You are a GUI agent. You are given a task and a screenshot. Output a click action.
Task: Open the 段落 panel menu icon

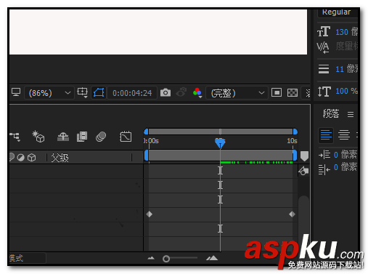(351, 114)
